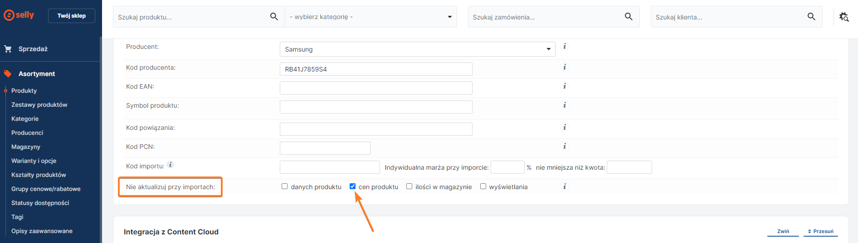
Task: Open Statusy dostępności in sidebar
Action: [40, 203]
